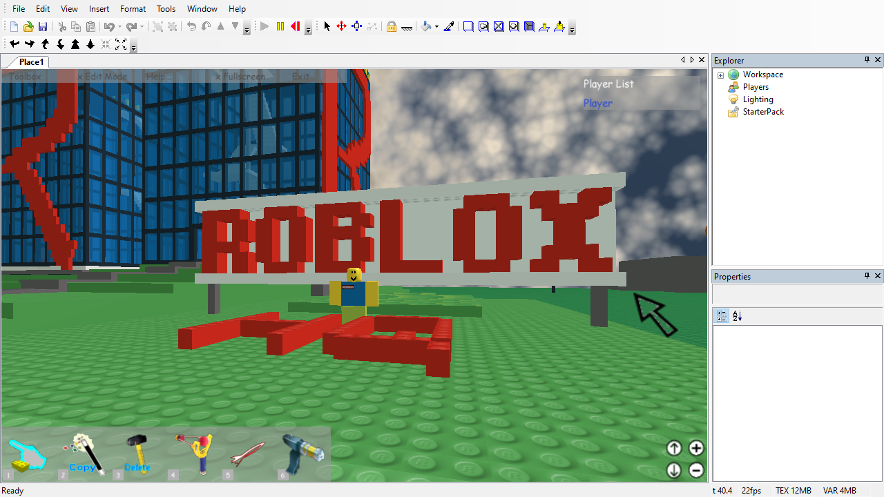Switch Properties to categorized view
884x497 pixels.
pyautogui.click(x=722, y=316)
